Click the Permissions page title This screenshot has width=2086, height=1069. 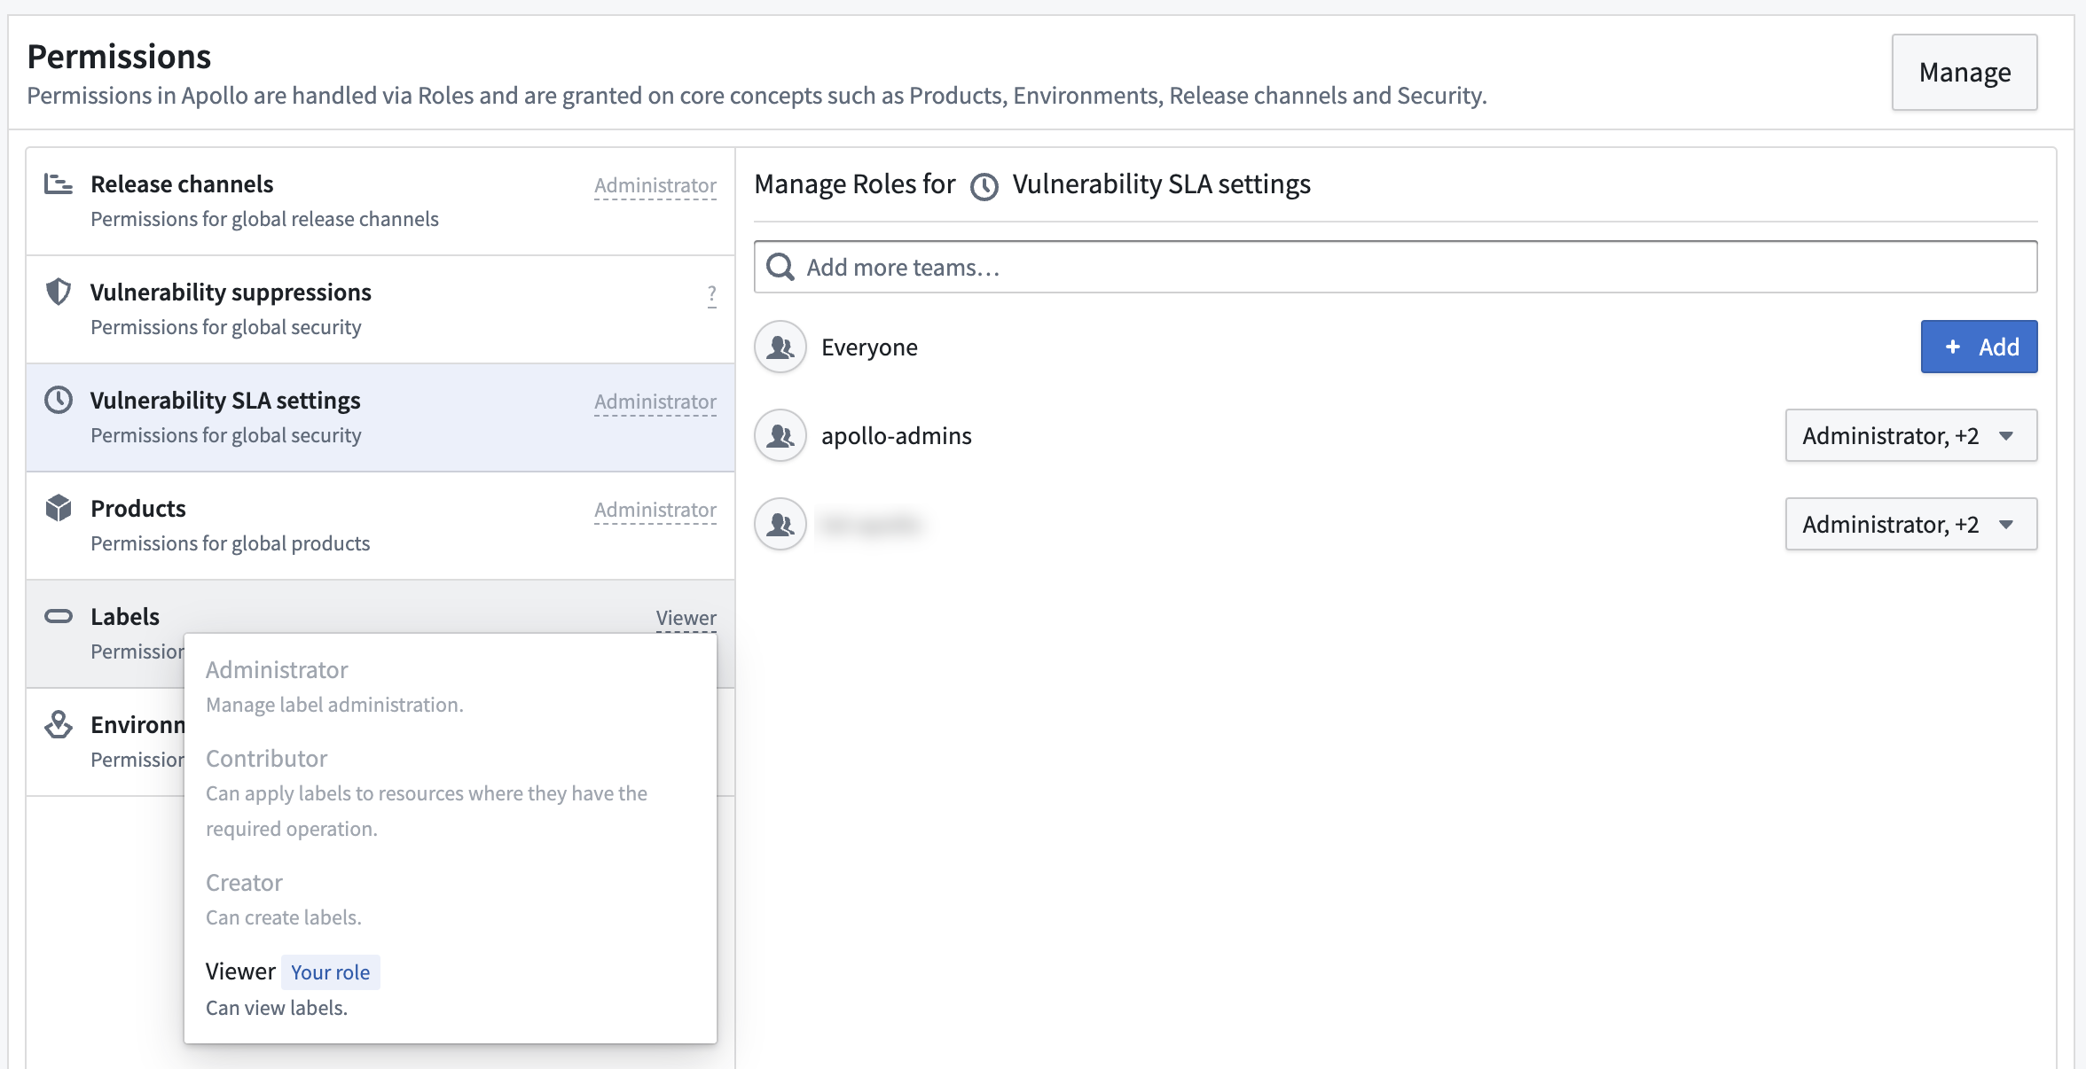(119, 56)
